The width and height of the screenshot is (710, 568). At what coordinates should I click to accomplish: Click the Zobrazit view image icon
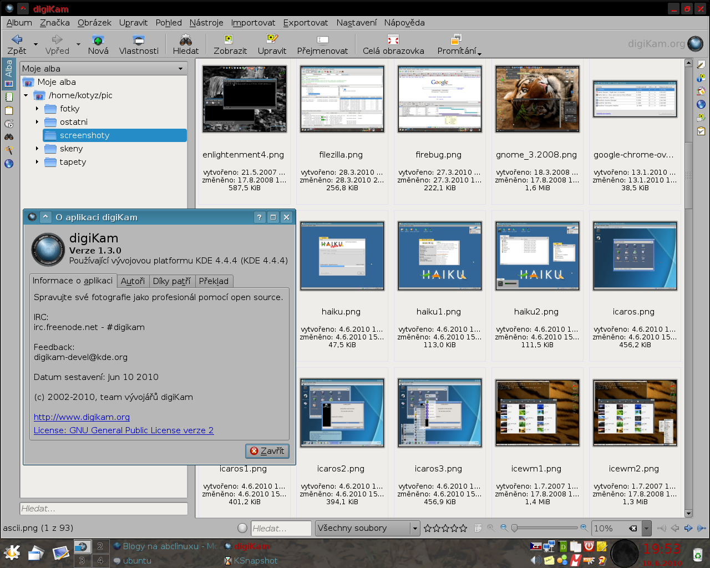pyautogui.click(x=228, y=39)
